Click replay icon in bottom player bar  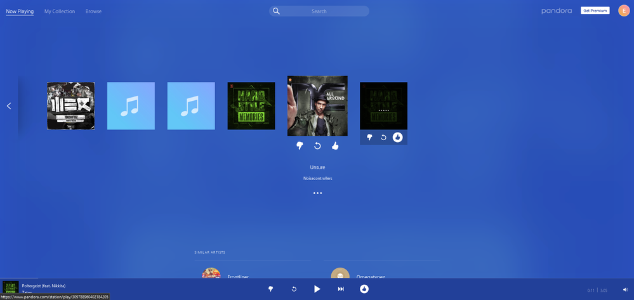click(x=294, y=289)
